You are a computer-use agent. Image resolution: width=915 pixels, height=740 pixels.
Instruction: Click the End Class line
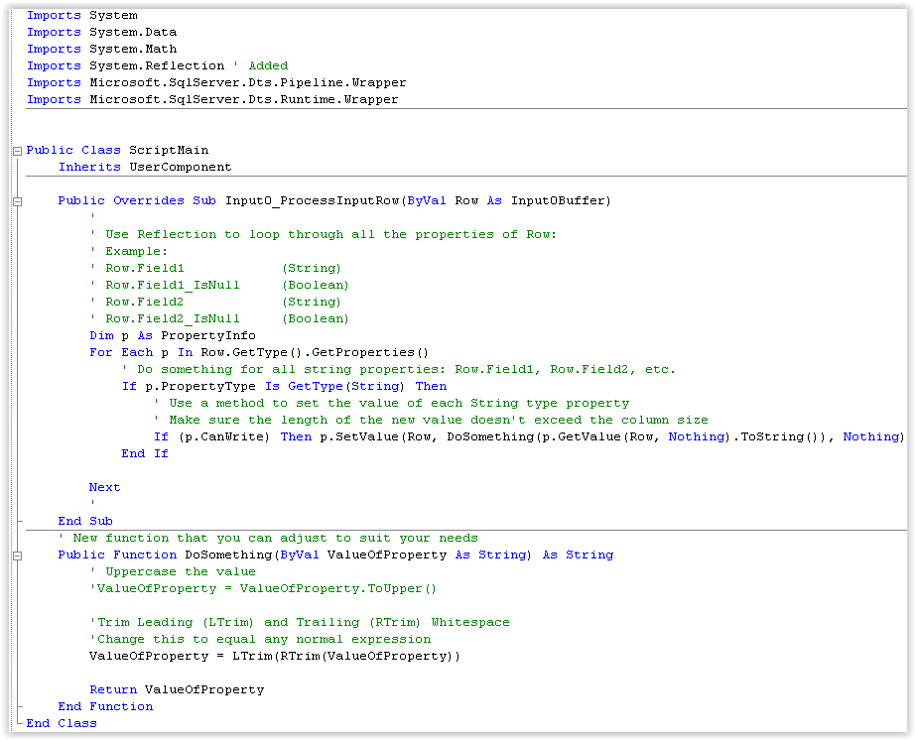click(62, 723)
